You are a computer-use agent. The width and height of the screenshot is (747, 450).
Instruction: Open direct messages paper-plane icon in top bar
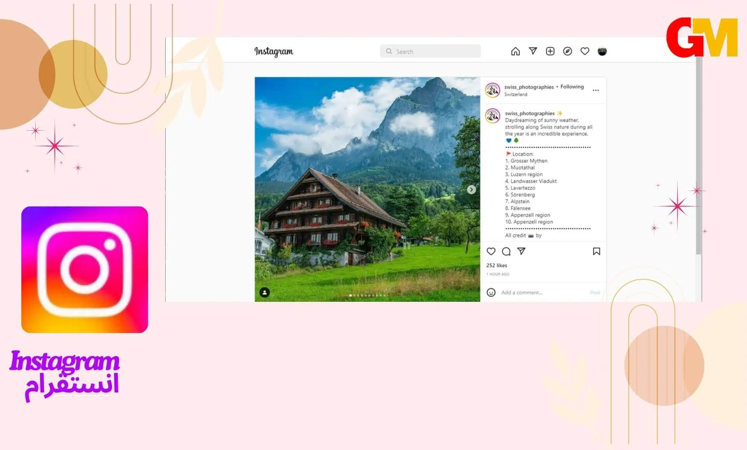tap(533, 51)
